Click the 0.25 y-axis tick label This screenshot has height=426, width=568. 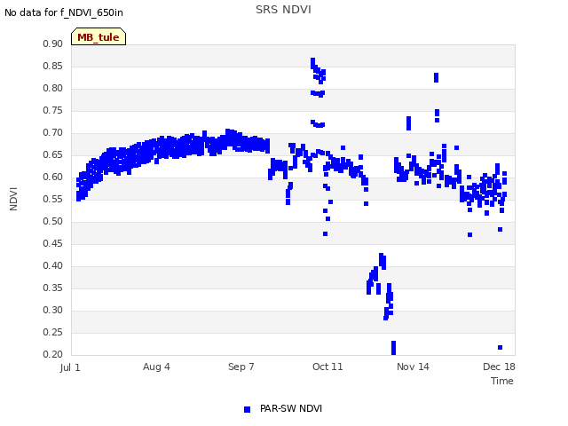[52, 332]
